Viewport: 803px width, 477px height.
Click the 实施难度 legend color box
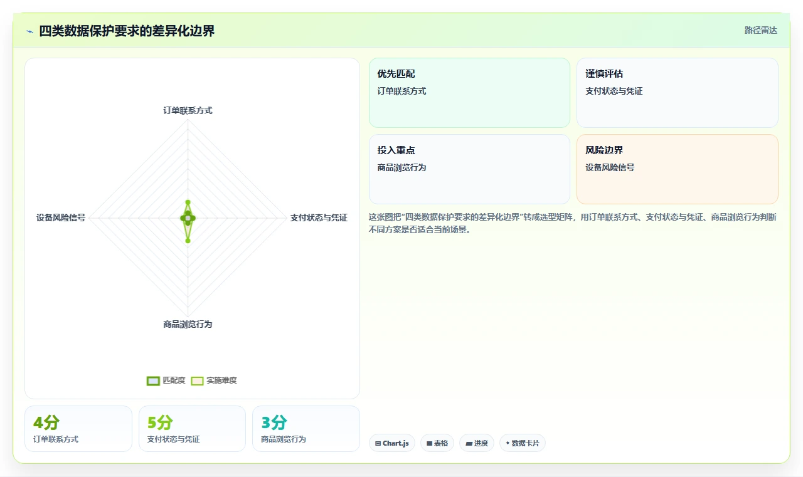197,380
